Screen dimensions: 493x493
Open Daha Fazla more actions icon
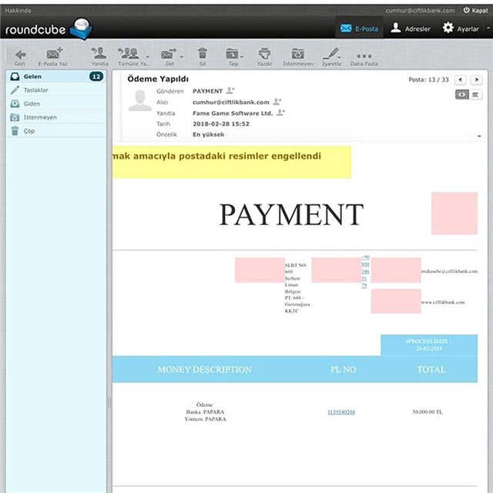364,56
